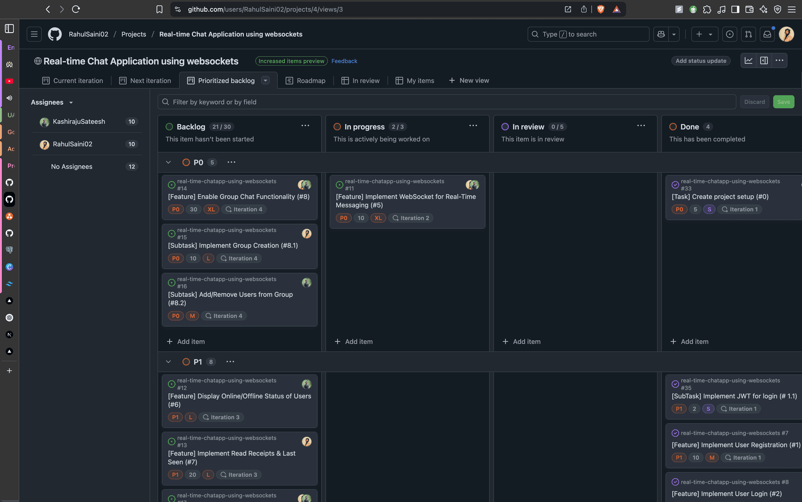Collapse the P0 priority group
This screenshot has height=502, width=802.
click(x=168, y=162)
